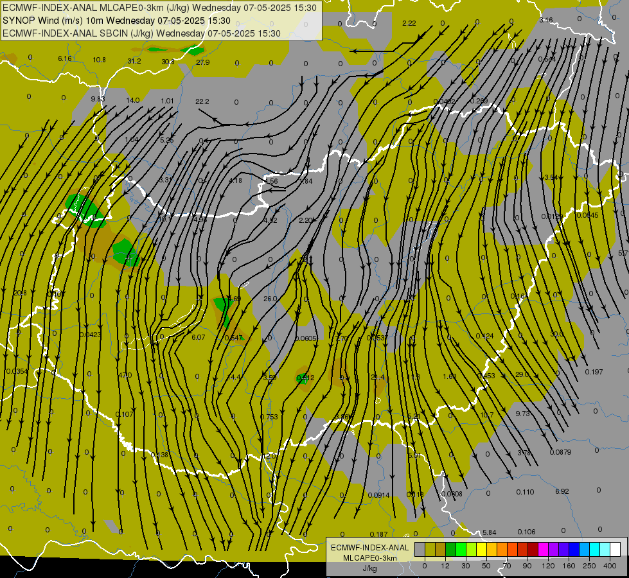Click the map value '30.8'
This screenshot has width=629, height=578.
point(168,62)
